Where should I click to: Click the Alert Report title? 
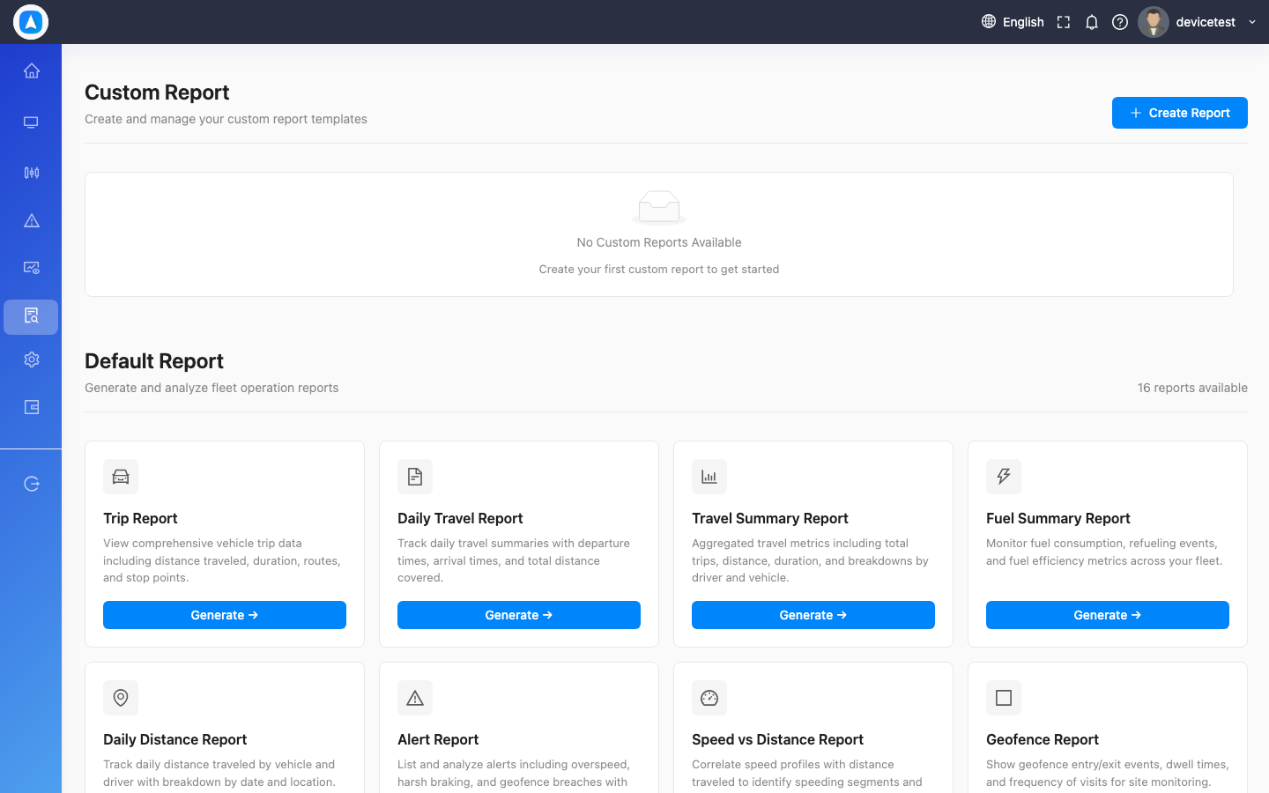(x=438, y=739)
